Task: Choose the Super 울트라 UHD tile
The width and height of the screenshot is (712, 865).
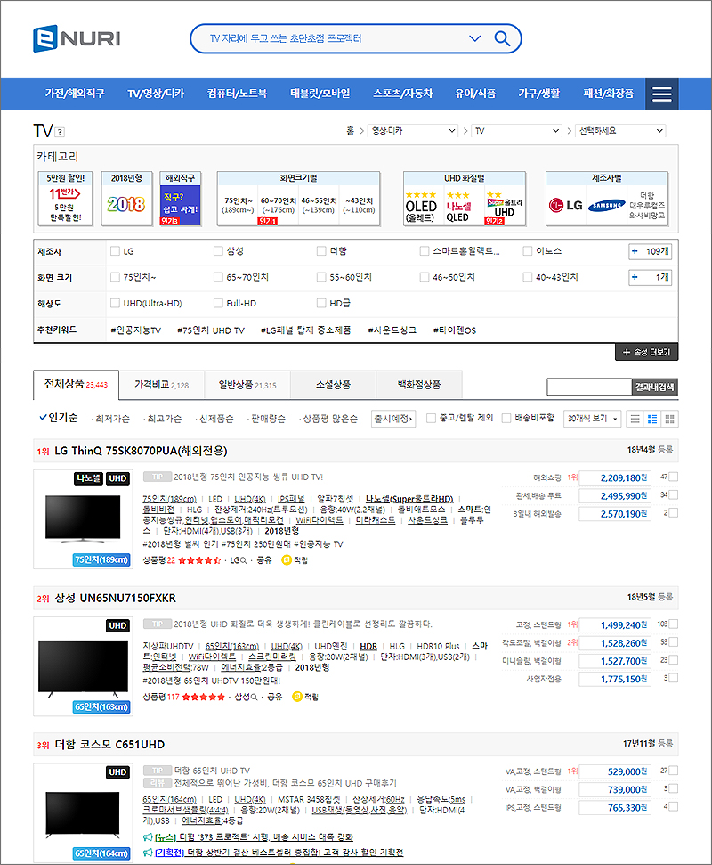Action: tap(504, 206)
